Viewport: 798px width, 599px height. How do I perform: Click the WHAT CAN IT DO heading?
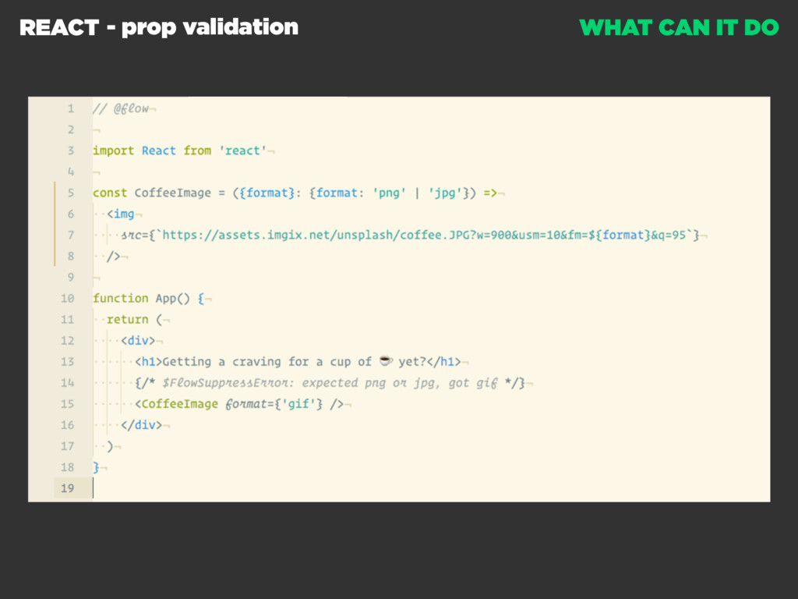click(x=679, y=27)
